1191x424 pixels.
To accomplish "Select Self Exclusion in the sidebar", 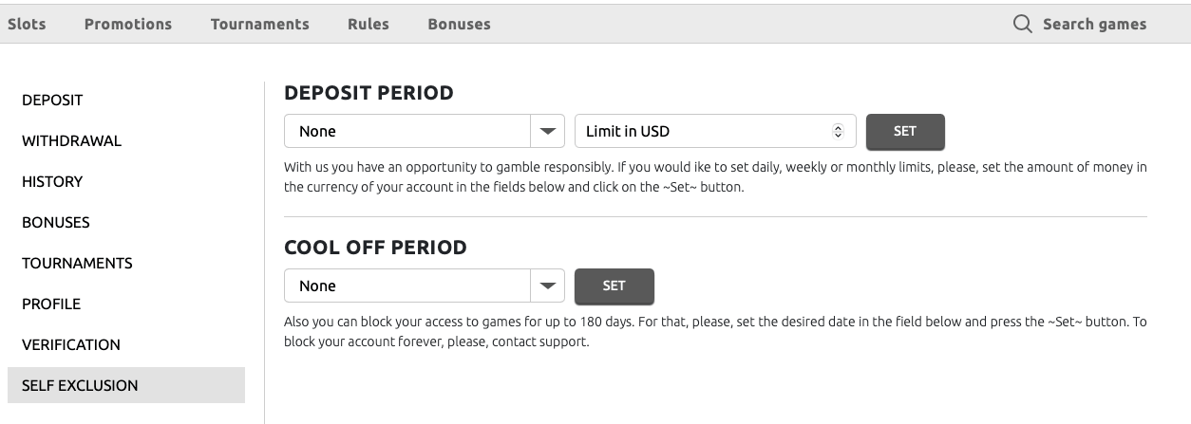I will 80,385.
